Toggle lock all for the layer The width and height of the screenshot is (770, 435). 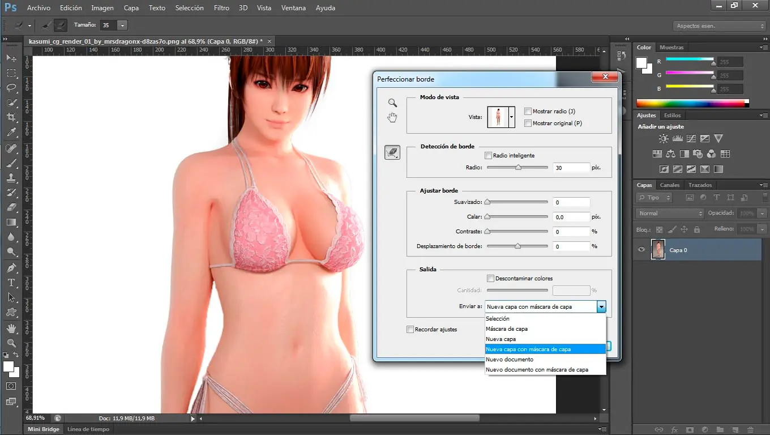pos(696,229)
